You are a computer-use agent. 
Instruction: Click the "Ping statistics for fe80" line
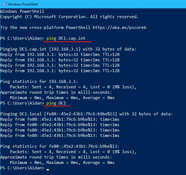click(x=60, y=146)
